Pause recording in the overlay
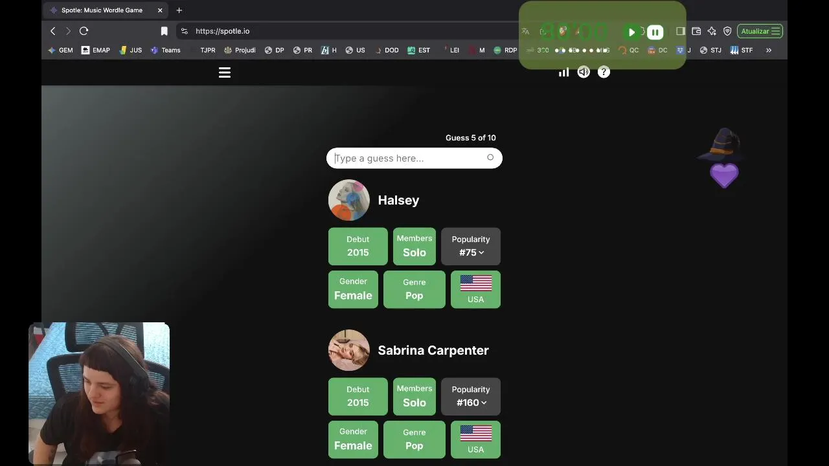 (x=655, y=32)
